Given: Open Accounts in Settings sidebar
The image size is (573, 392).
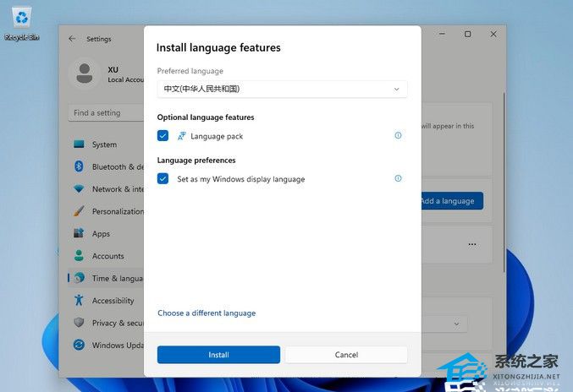Looking at the screenshot, I should tap(107, 256).
